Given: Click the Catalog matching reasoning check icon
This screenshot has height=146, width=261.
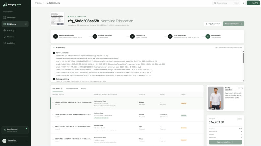Looking at the screenshot, I should pyautogui.click(x=54, y=79).
